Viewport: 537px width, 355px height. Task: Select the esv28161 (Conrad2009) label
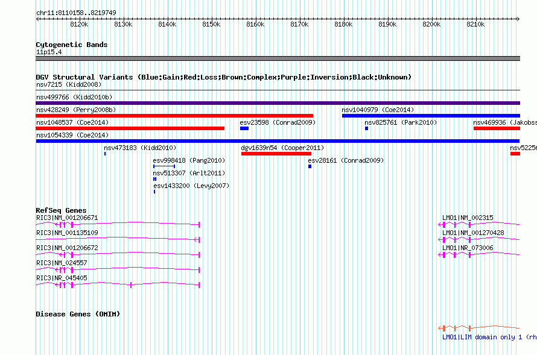tap(346, 160)
